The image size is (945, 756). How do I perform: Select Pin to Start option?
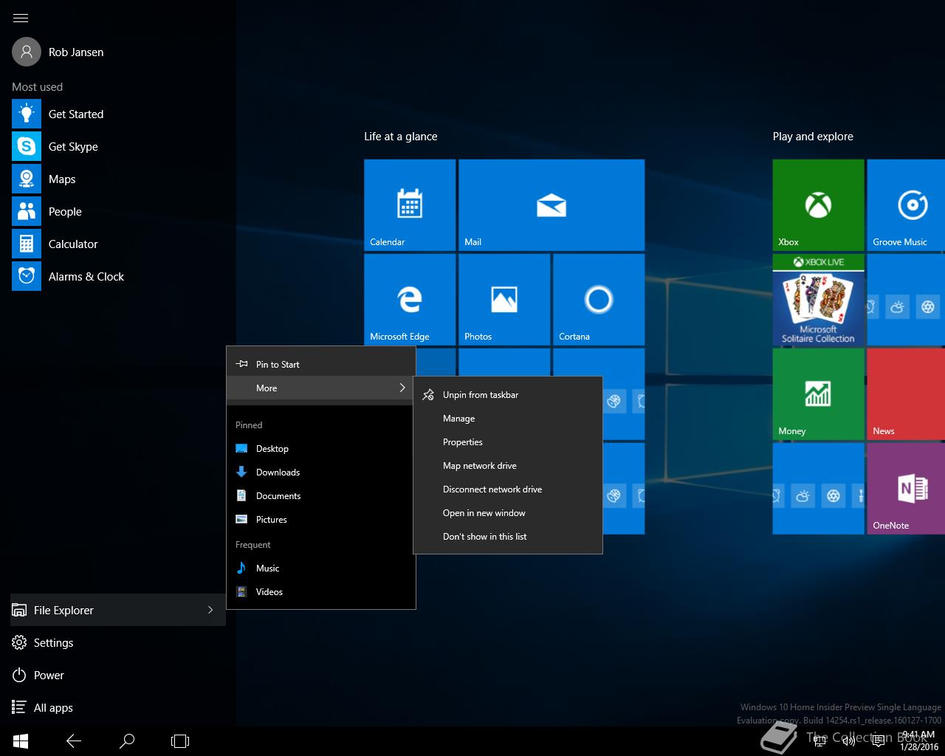(x=321, y=364)
